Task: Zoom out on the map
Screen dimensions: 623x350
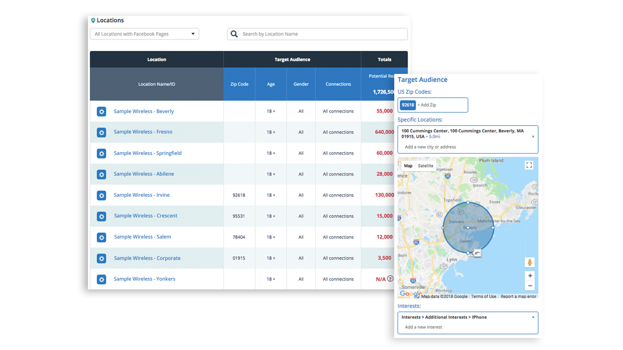Action: 530,286
